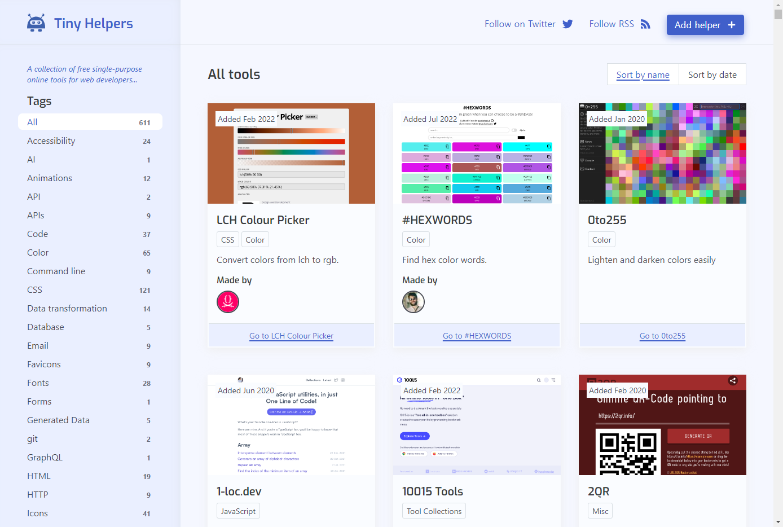
Task: Sort tools by date
Action: [712, 74]
